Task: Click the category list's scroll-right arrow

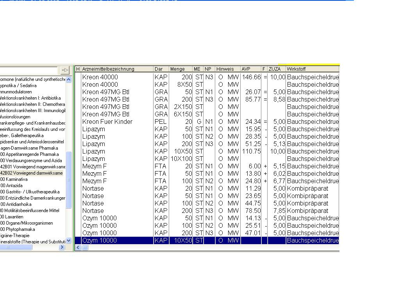Action: 62,247
